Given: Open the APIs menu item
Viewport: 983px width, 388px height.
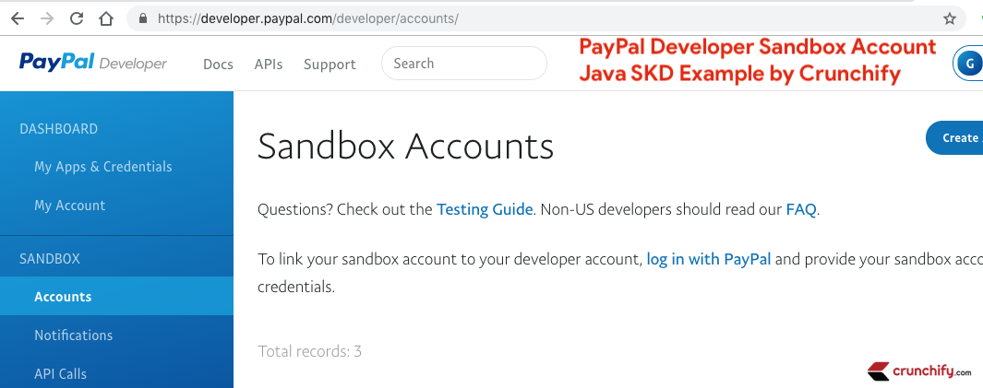Looking at the screenshot, I should (269, 64).
